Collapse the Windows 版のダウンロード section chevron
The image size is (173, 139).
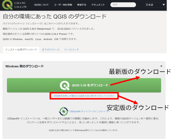click(161, 66)
